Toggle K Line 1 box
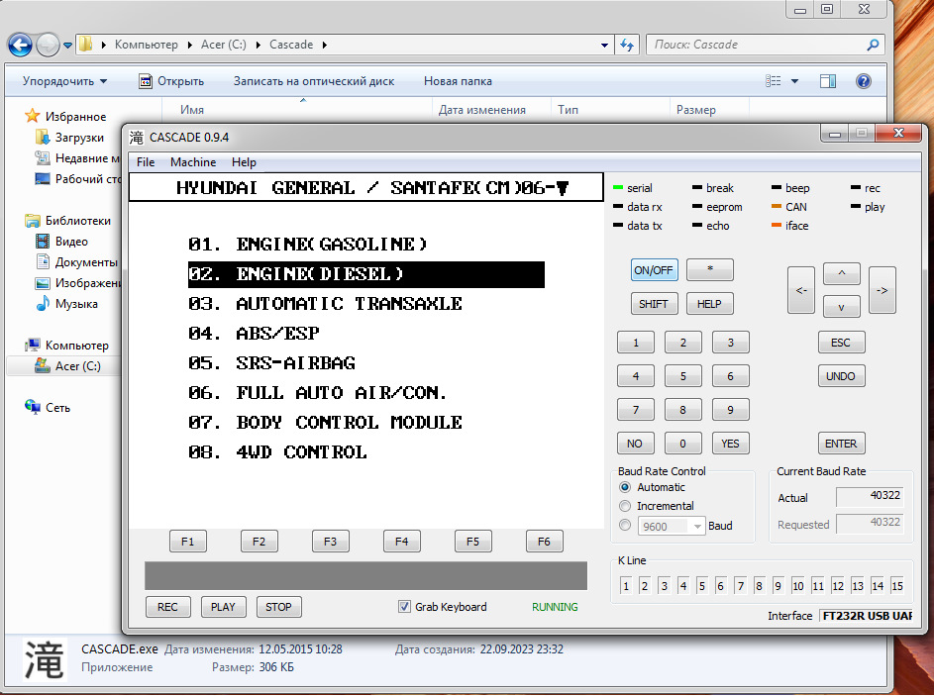 [x=625, y=586]
